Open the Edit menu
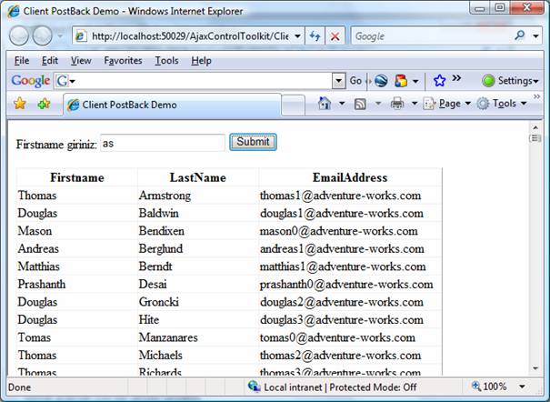This screenshot has height=402, width=550. point(50,61)
